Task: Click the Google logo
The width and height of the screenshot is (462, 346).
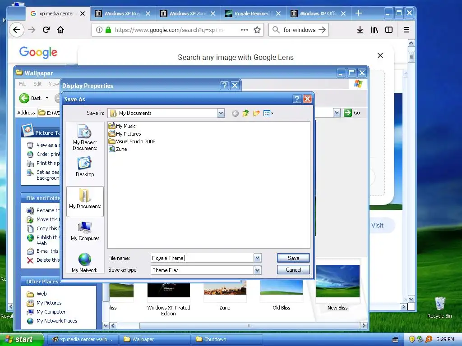Action: click(x=38, y=52)
